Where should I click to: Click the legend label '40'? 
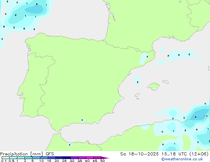(87, 161)
